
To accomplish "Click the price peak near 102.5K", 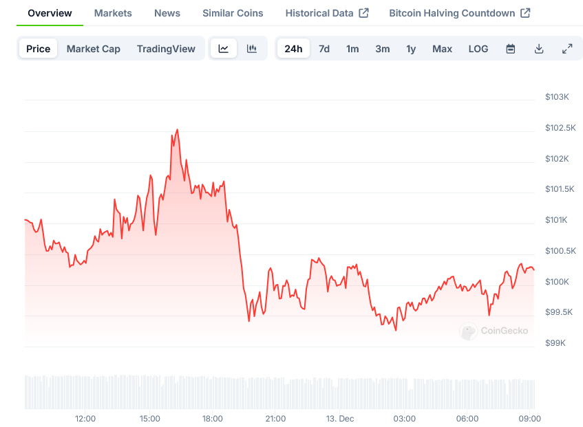I will pos(177,129).
